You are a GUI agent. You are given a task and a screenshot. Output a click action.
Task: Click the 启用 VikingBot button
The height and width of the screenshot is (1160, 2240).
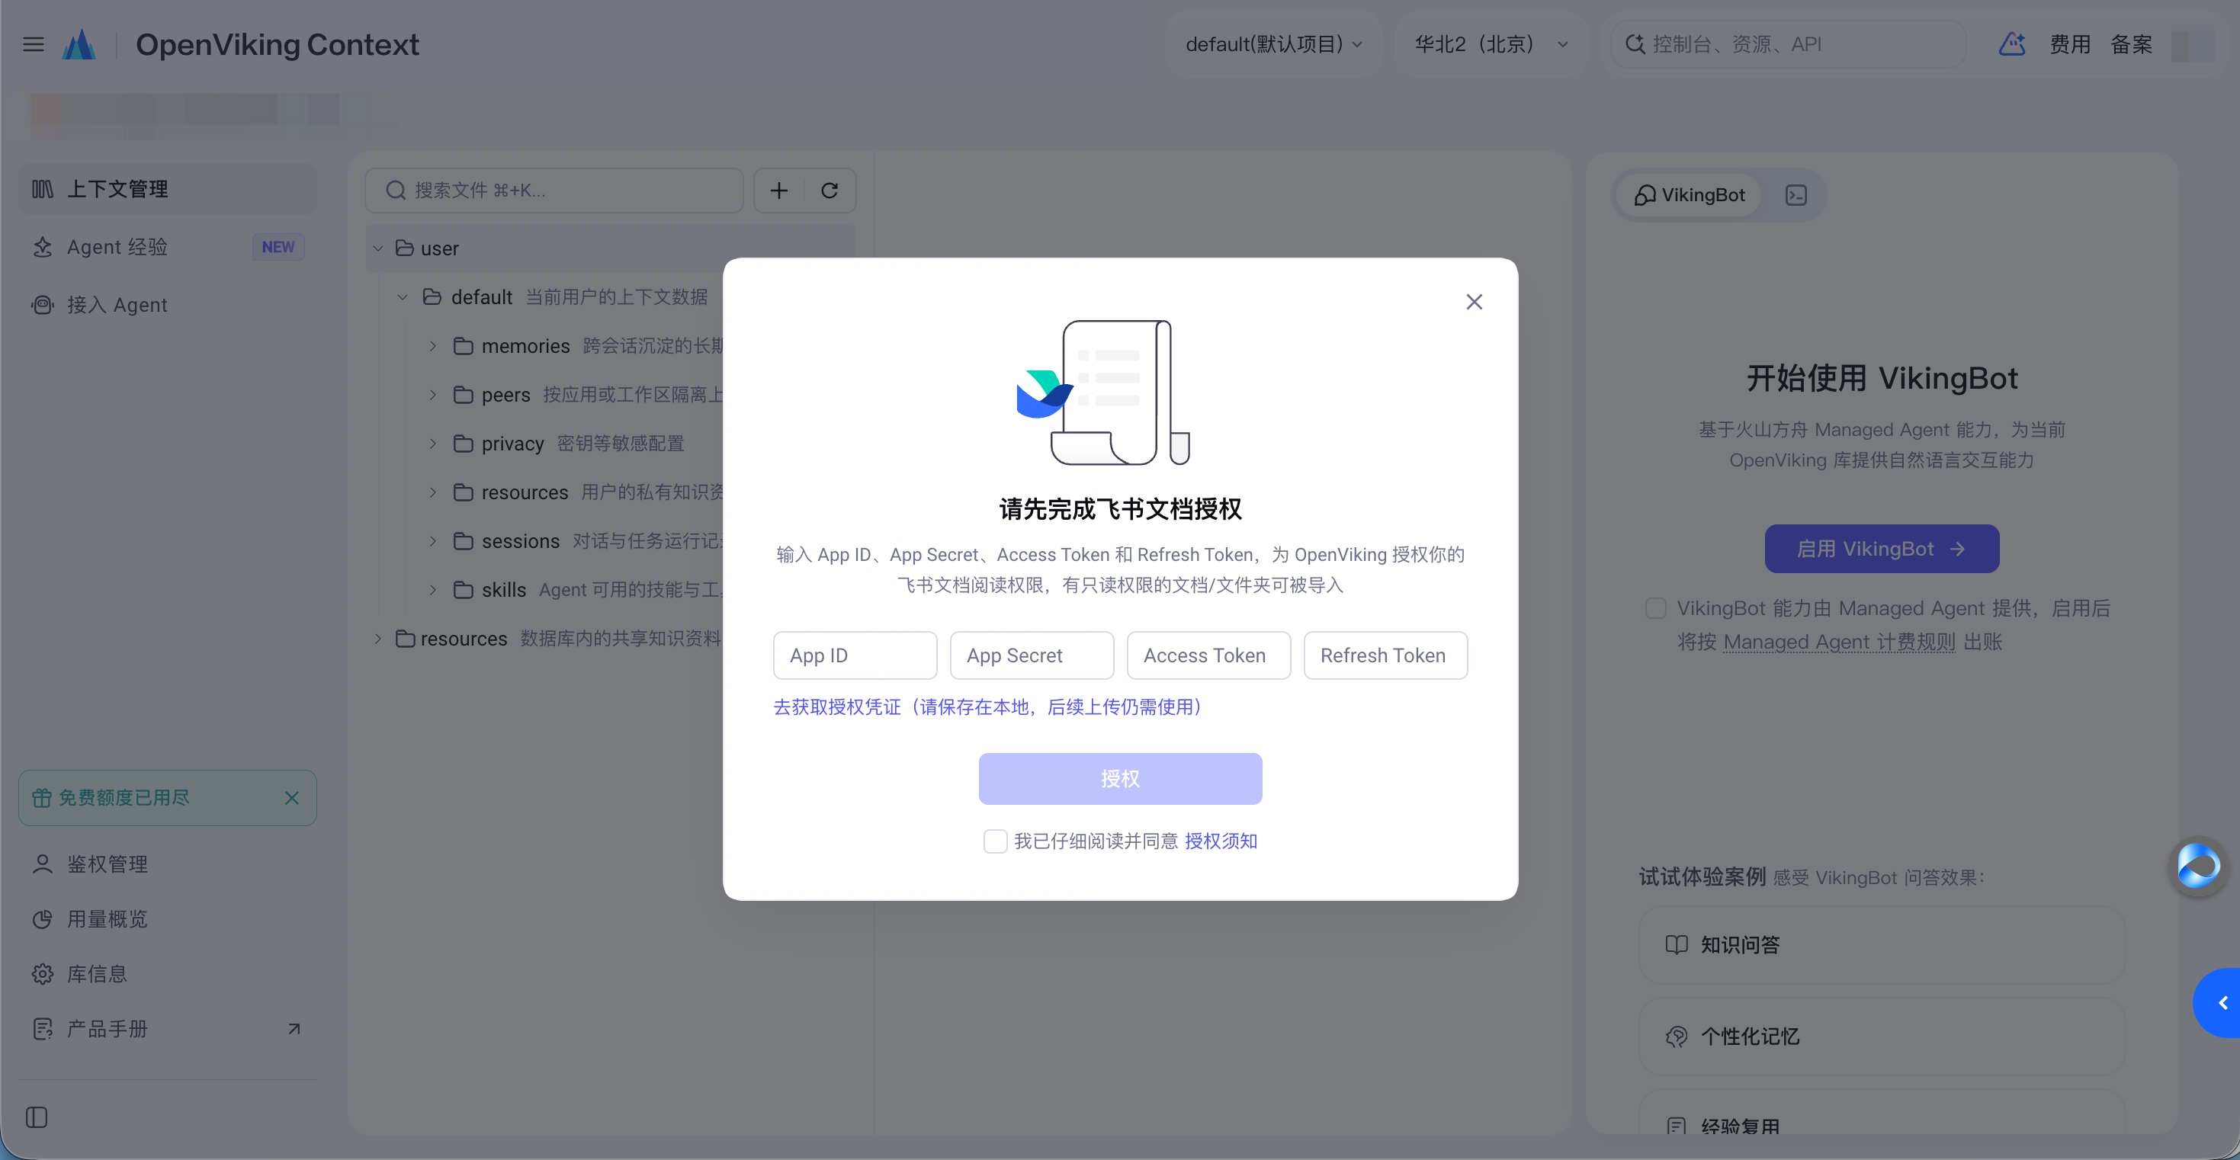click(x=1882, y=549)
